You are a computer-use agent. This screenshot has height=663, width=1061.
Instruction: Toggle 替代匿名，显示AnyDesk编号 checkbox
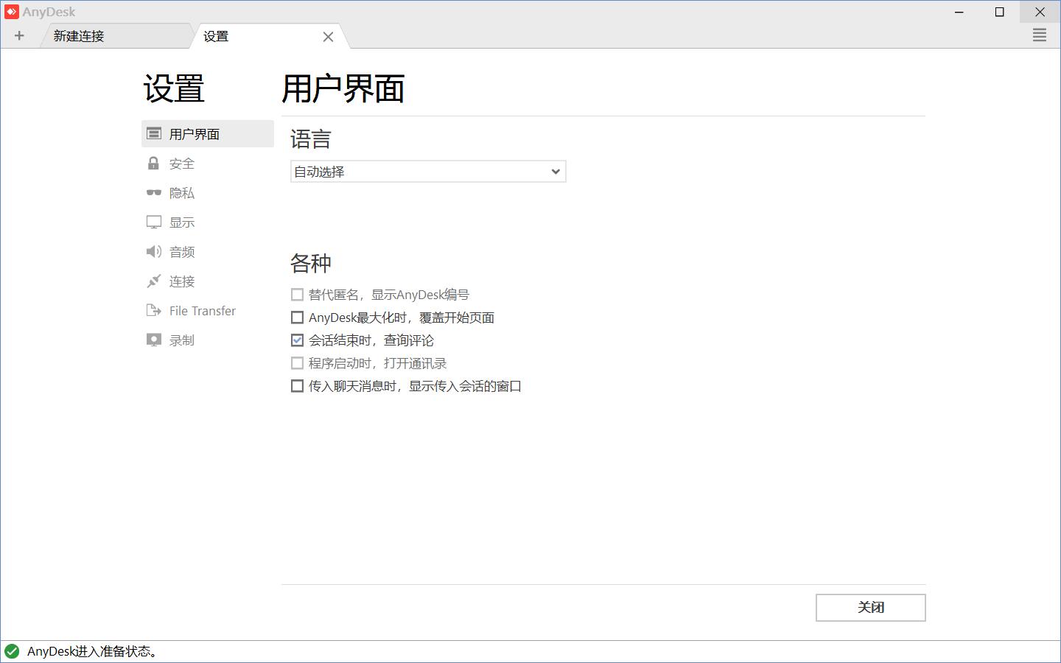tap(297, 295)
